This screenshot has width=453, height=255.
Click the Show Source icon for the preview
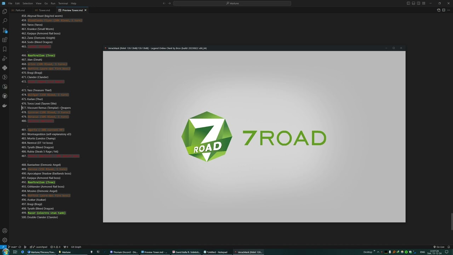439,10
